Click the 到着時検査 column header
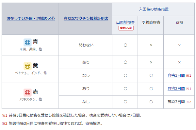Screen dimensions: 196x130 pos(151,22)
